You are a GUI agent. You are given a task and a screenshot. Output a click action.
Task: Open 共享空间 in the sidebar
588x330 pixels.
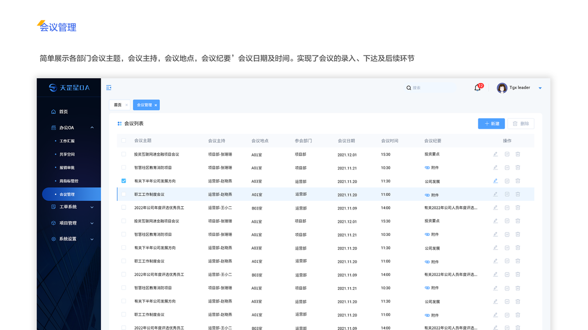coord(67,155)
